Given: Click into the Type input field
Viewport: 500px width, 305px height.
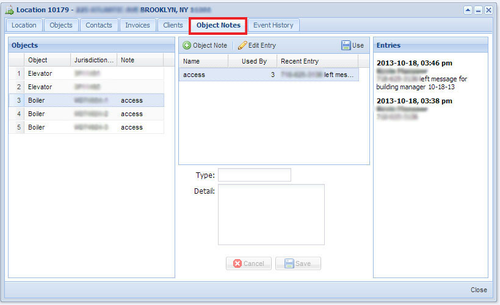Looking at the screenshot, I should (x=255, y=175).
